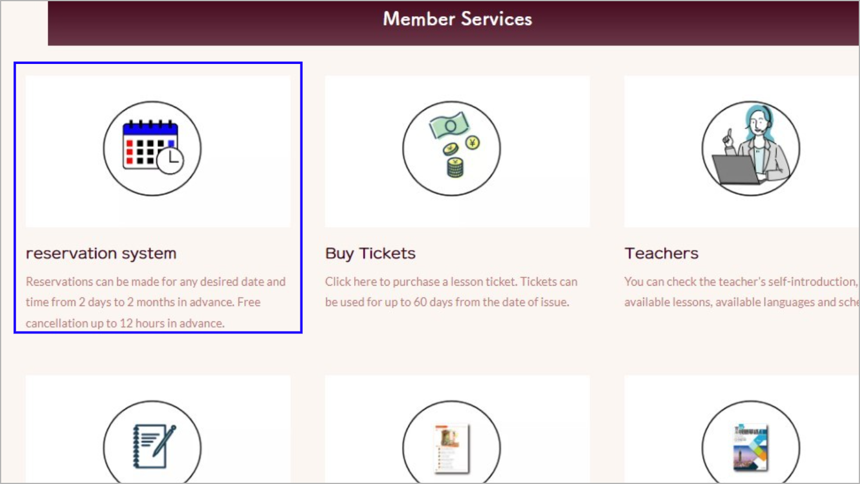Image resolution: width=860 pixels, height=484 pixels.
Task: Click the "Member Services" header banner
Action: pos(457,19)
